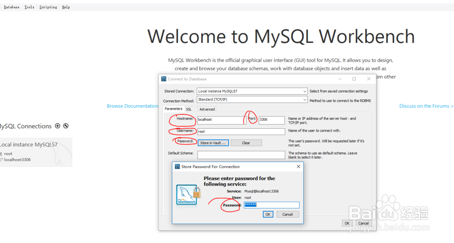Click the Port input field

pos(271,120)
